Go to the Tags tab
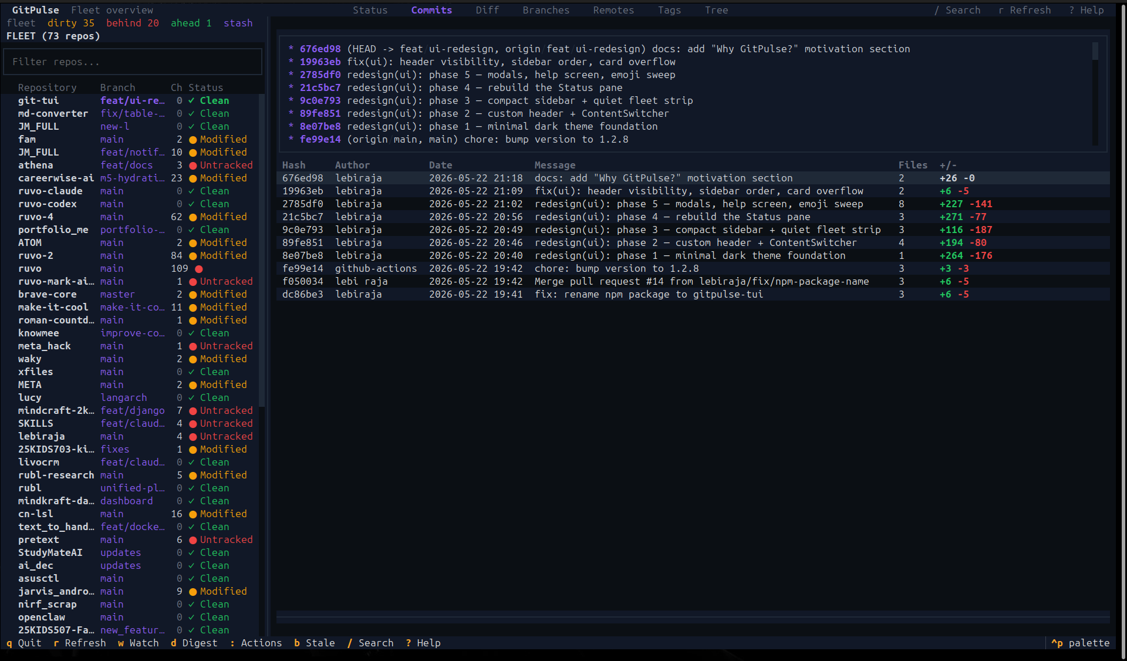 click(x=669, y=10)
